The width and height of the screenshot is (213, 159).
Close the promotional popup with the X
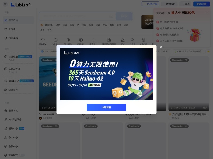tap(161, 47)
